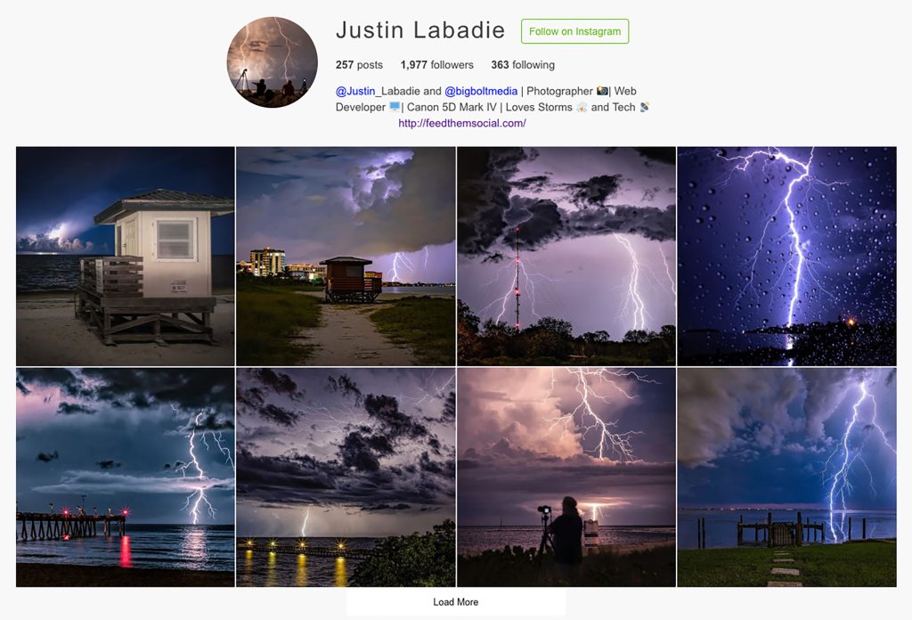
Task: Click the computer emoji next to Developer
Action: pyautogui.click(x=395, y=107)
